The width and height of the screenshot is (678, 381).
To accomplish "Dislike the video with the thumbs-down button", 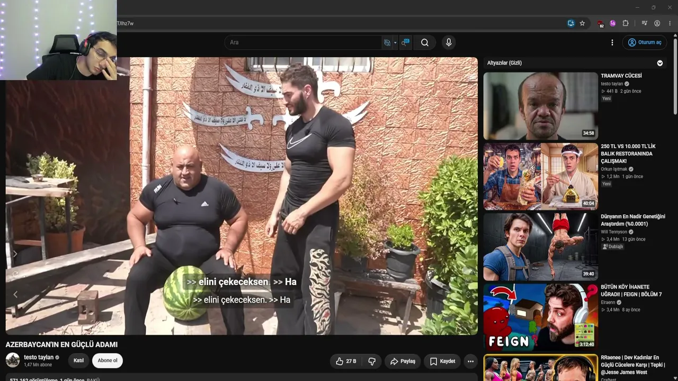I will [x=372, y=361].
